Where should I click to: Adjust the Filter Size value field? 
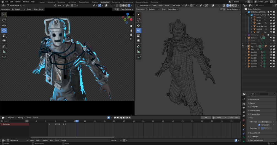tap(265, 122)
